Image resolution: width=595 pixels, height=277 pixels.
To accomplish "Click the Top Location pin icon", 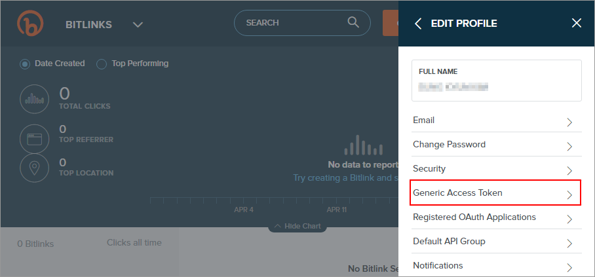I will tap(34, 168).
